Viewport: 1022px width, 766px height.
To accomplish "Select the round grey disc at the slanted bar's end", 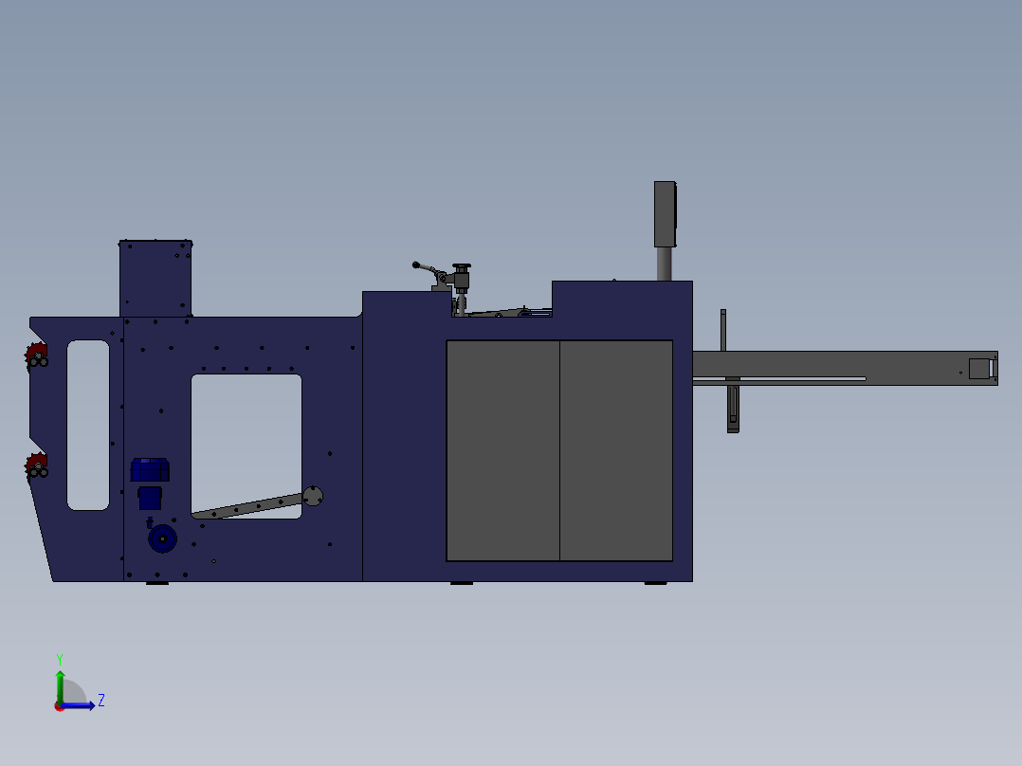I will 313,496.
